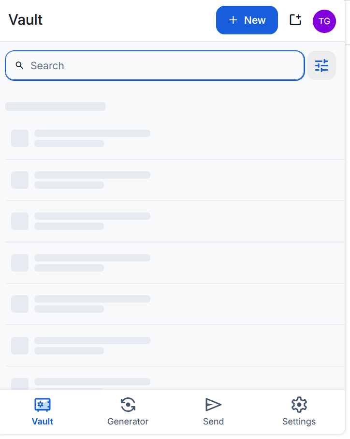350x439 pixels.
Task: Click the Generator refresh-arrows icon
Action: click(x=128, y=405)
